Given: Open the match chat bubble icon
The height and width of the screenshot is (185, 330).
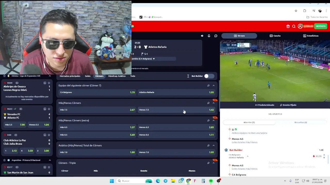Looking at the screenshot, I should tap(216, 36).
